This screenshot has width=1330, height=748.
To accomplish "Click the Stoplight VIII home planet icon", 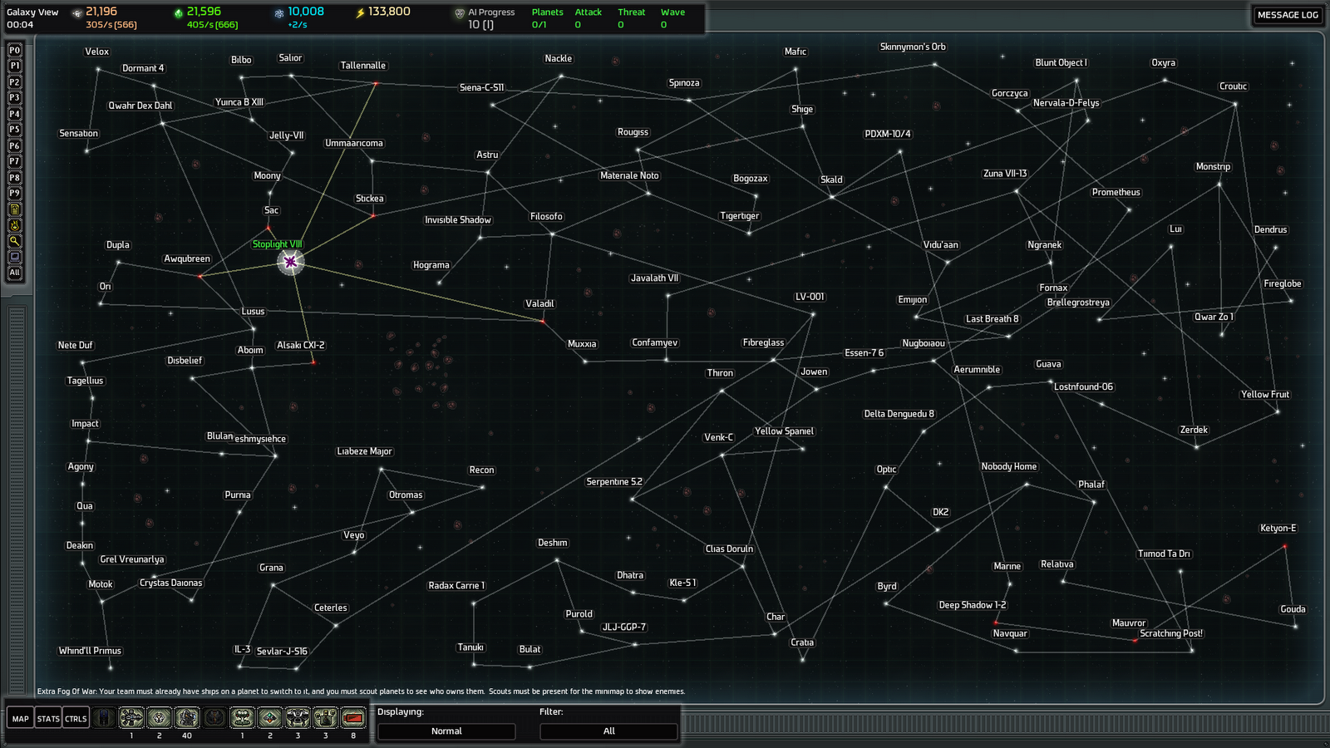I will (290, 262).
